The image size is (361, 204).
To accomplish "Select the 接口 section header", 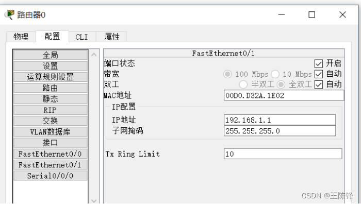I will pos(50,143).
